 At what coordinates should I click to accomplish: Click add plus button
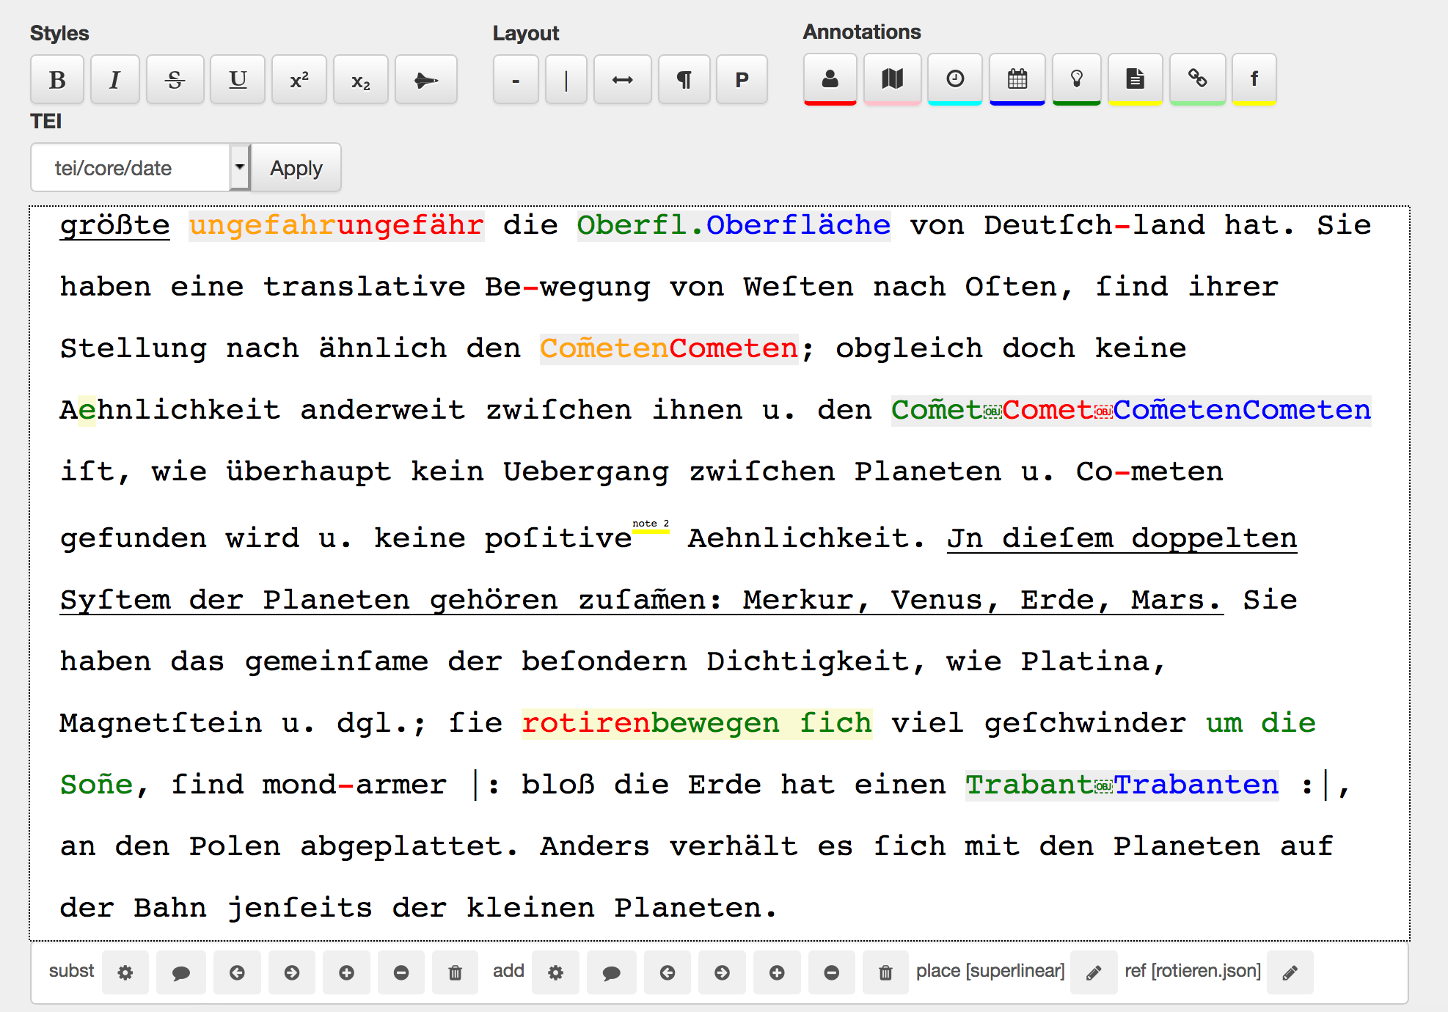point(777,972)
